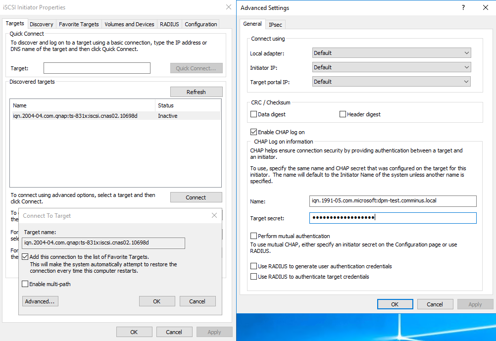Open the Local adapter dropdown
This screenshot has height=341, width=496.
[x=392, y=53]
